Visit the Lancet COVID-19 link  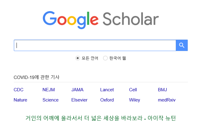click(107, 90)
